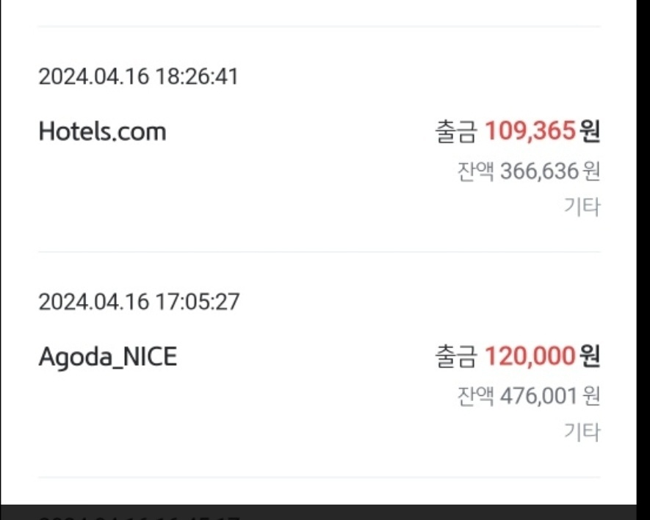650x520 pixels.
Task: Tap the 잔액 label in the Hotels.com row
Action: [474, 172]
